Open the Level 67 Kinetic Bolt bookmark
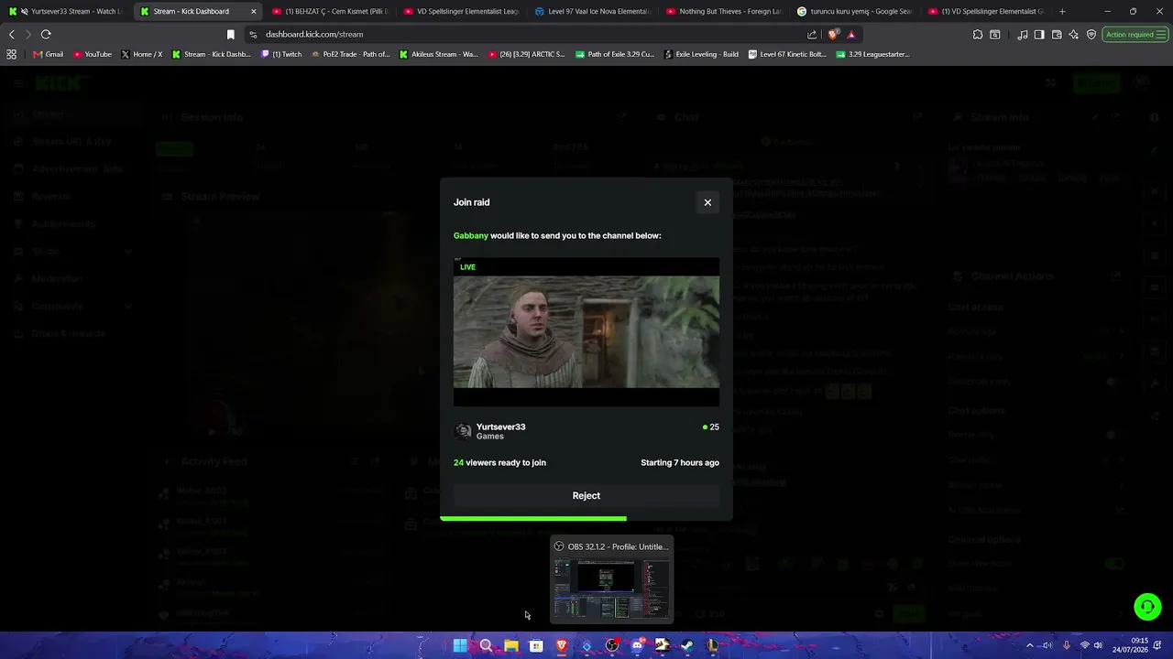The width and height of the screenshot is (1173, 659). coord(787,54)
